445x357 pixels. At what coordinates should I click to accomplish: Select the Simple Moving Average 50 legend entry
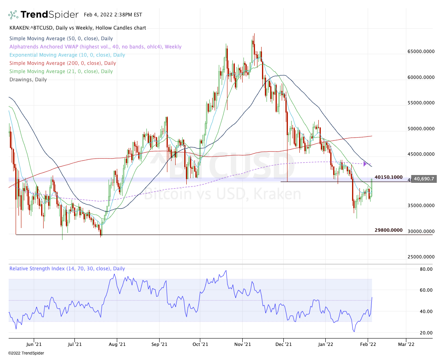(x=56, y=39)
